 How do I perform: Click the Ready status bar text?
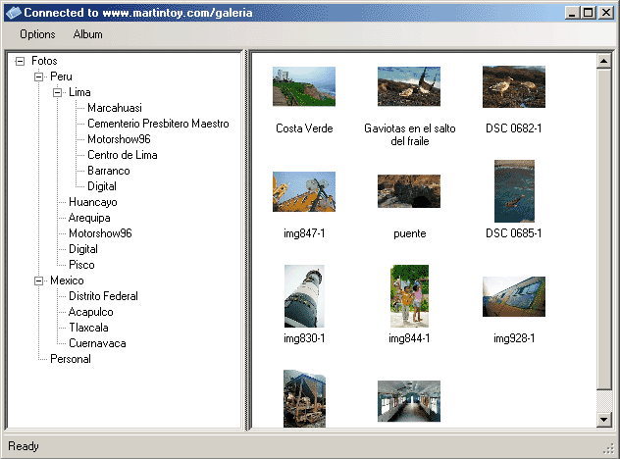click(24, 446)
